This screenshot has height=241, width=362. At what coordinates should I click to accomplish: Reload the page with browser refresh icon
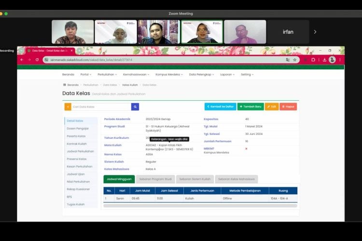click(36, 60)
